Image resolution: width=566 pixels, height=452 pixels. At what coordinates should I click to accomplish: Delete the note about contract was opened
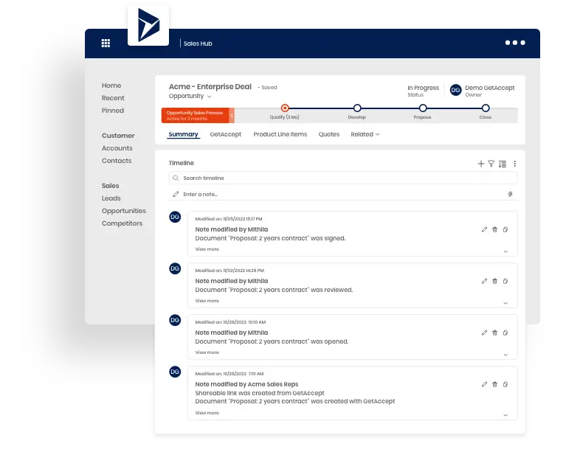tap(495, 333)
